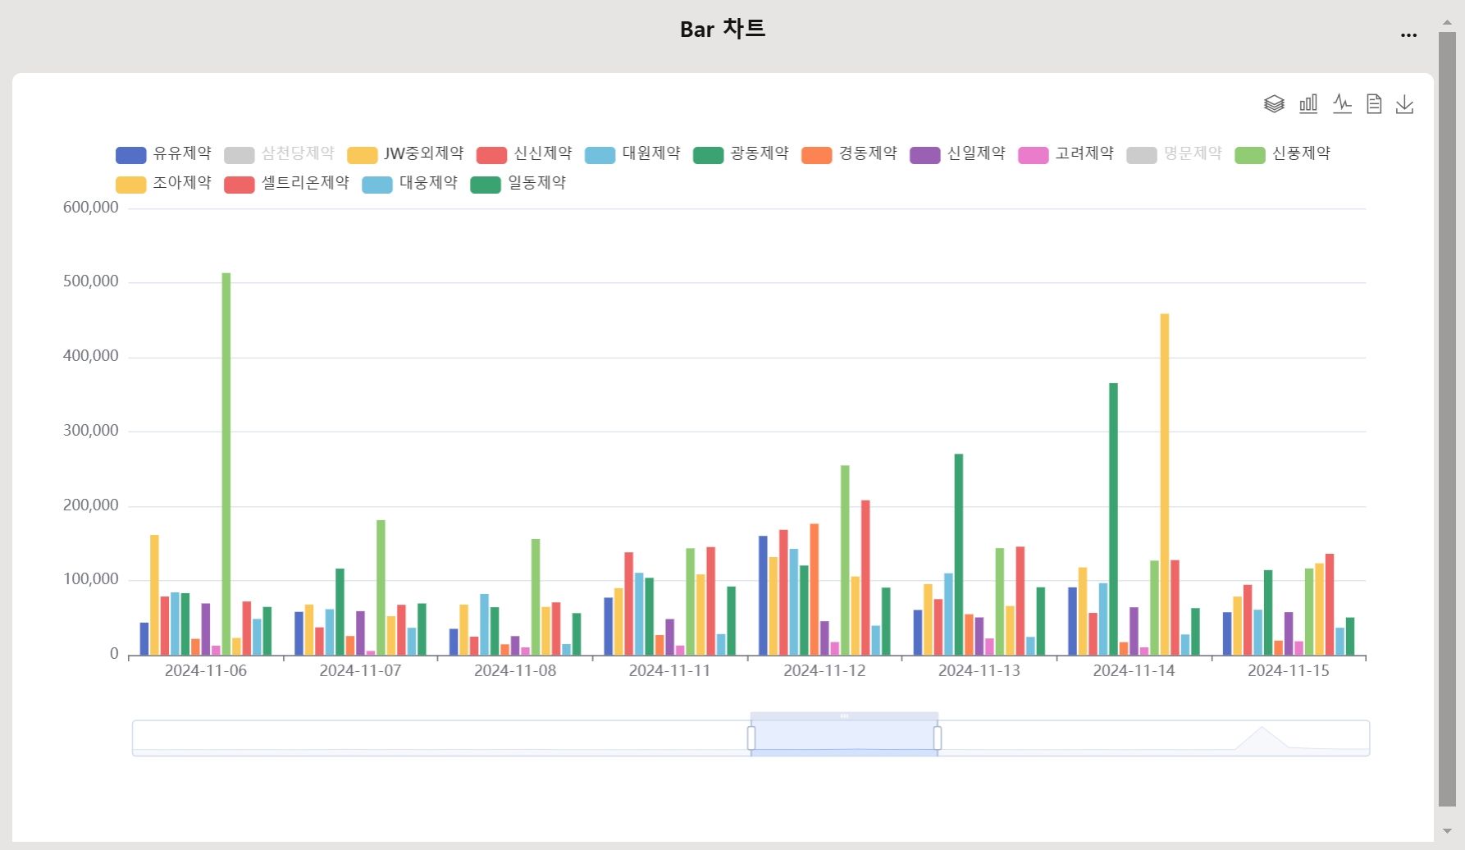Toggle 일동제약 legend series

point(518,184)
